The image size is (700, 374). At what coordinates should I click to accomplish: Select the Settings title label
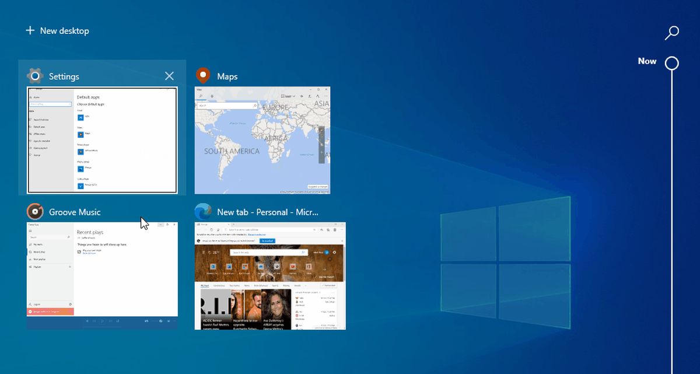pos(64,76)
